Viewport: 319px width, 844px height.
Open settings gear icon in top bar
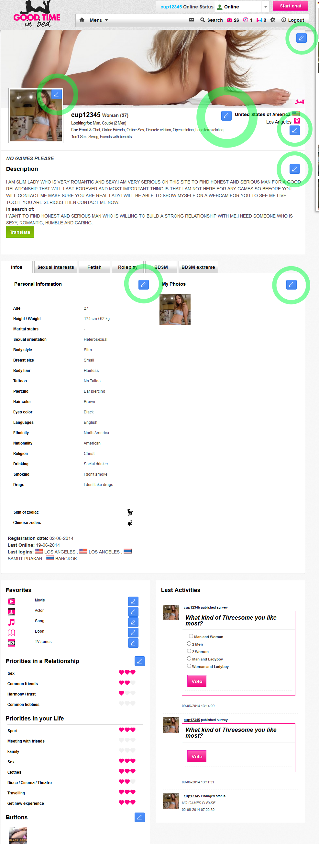(273, 20)
